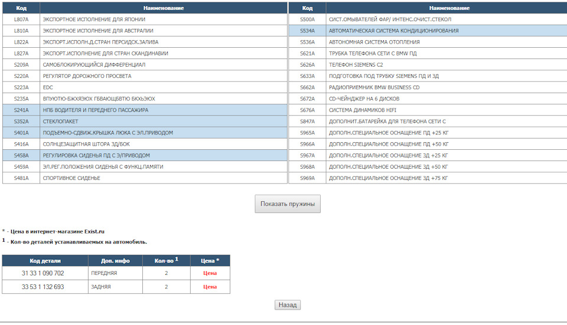
Task: Select option code L807A
Action: click(x=21, y=19)
